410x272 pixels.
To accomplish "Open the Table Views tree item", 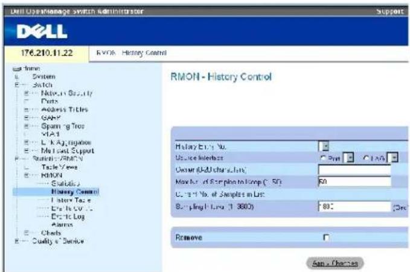I will (59, 167).
